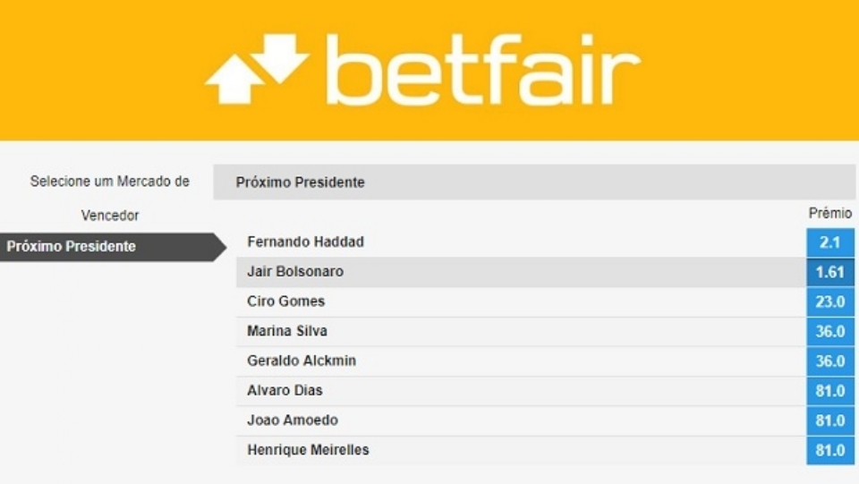Image resolution: width=859 pixels, height=484 pixels.
Task: Click the betfair wordmark in banner
Action: [482, 70]
